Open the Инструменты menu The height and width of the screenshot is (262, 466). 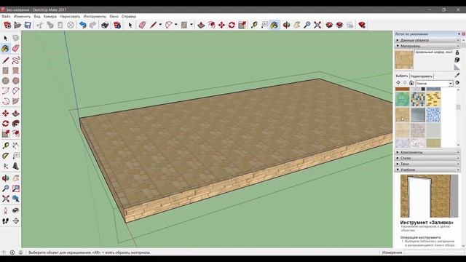pos(95,16)
